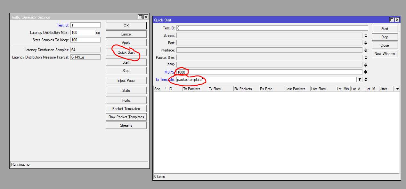Toggle the Packet Size row up/down arrows
406x189 pixels.
pyautogui.click(x=366, y=58)
